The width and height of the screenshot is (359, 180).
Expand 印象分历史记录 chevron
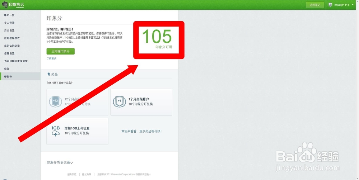[72, 163]
